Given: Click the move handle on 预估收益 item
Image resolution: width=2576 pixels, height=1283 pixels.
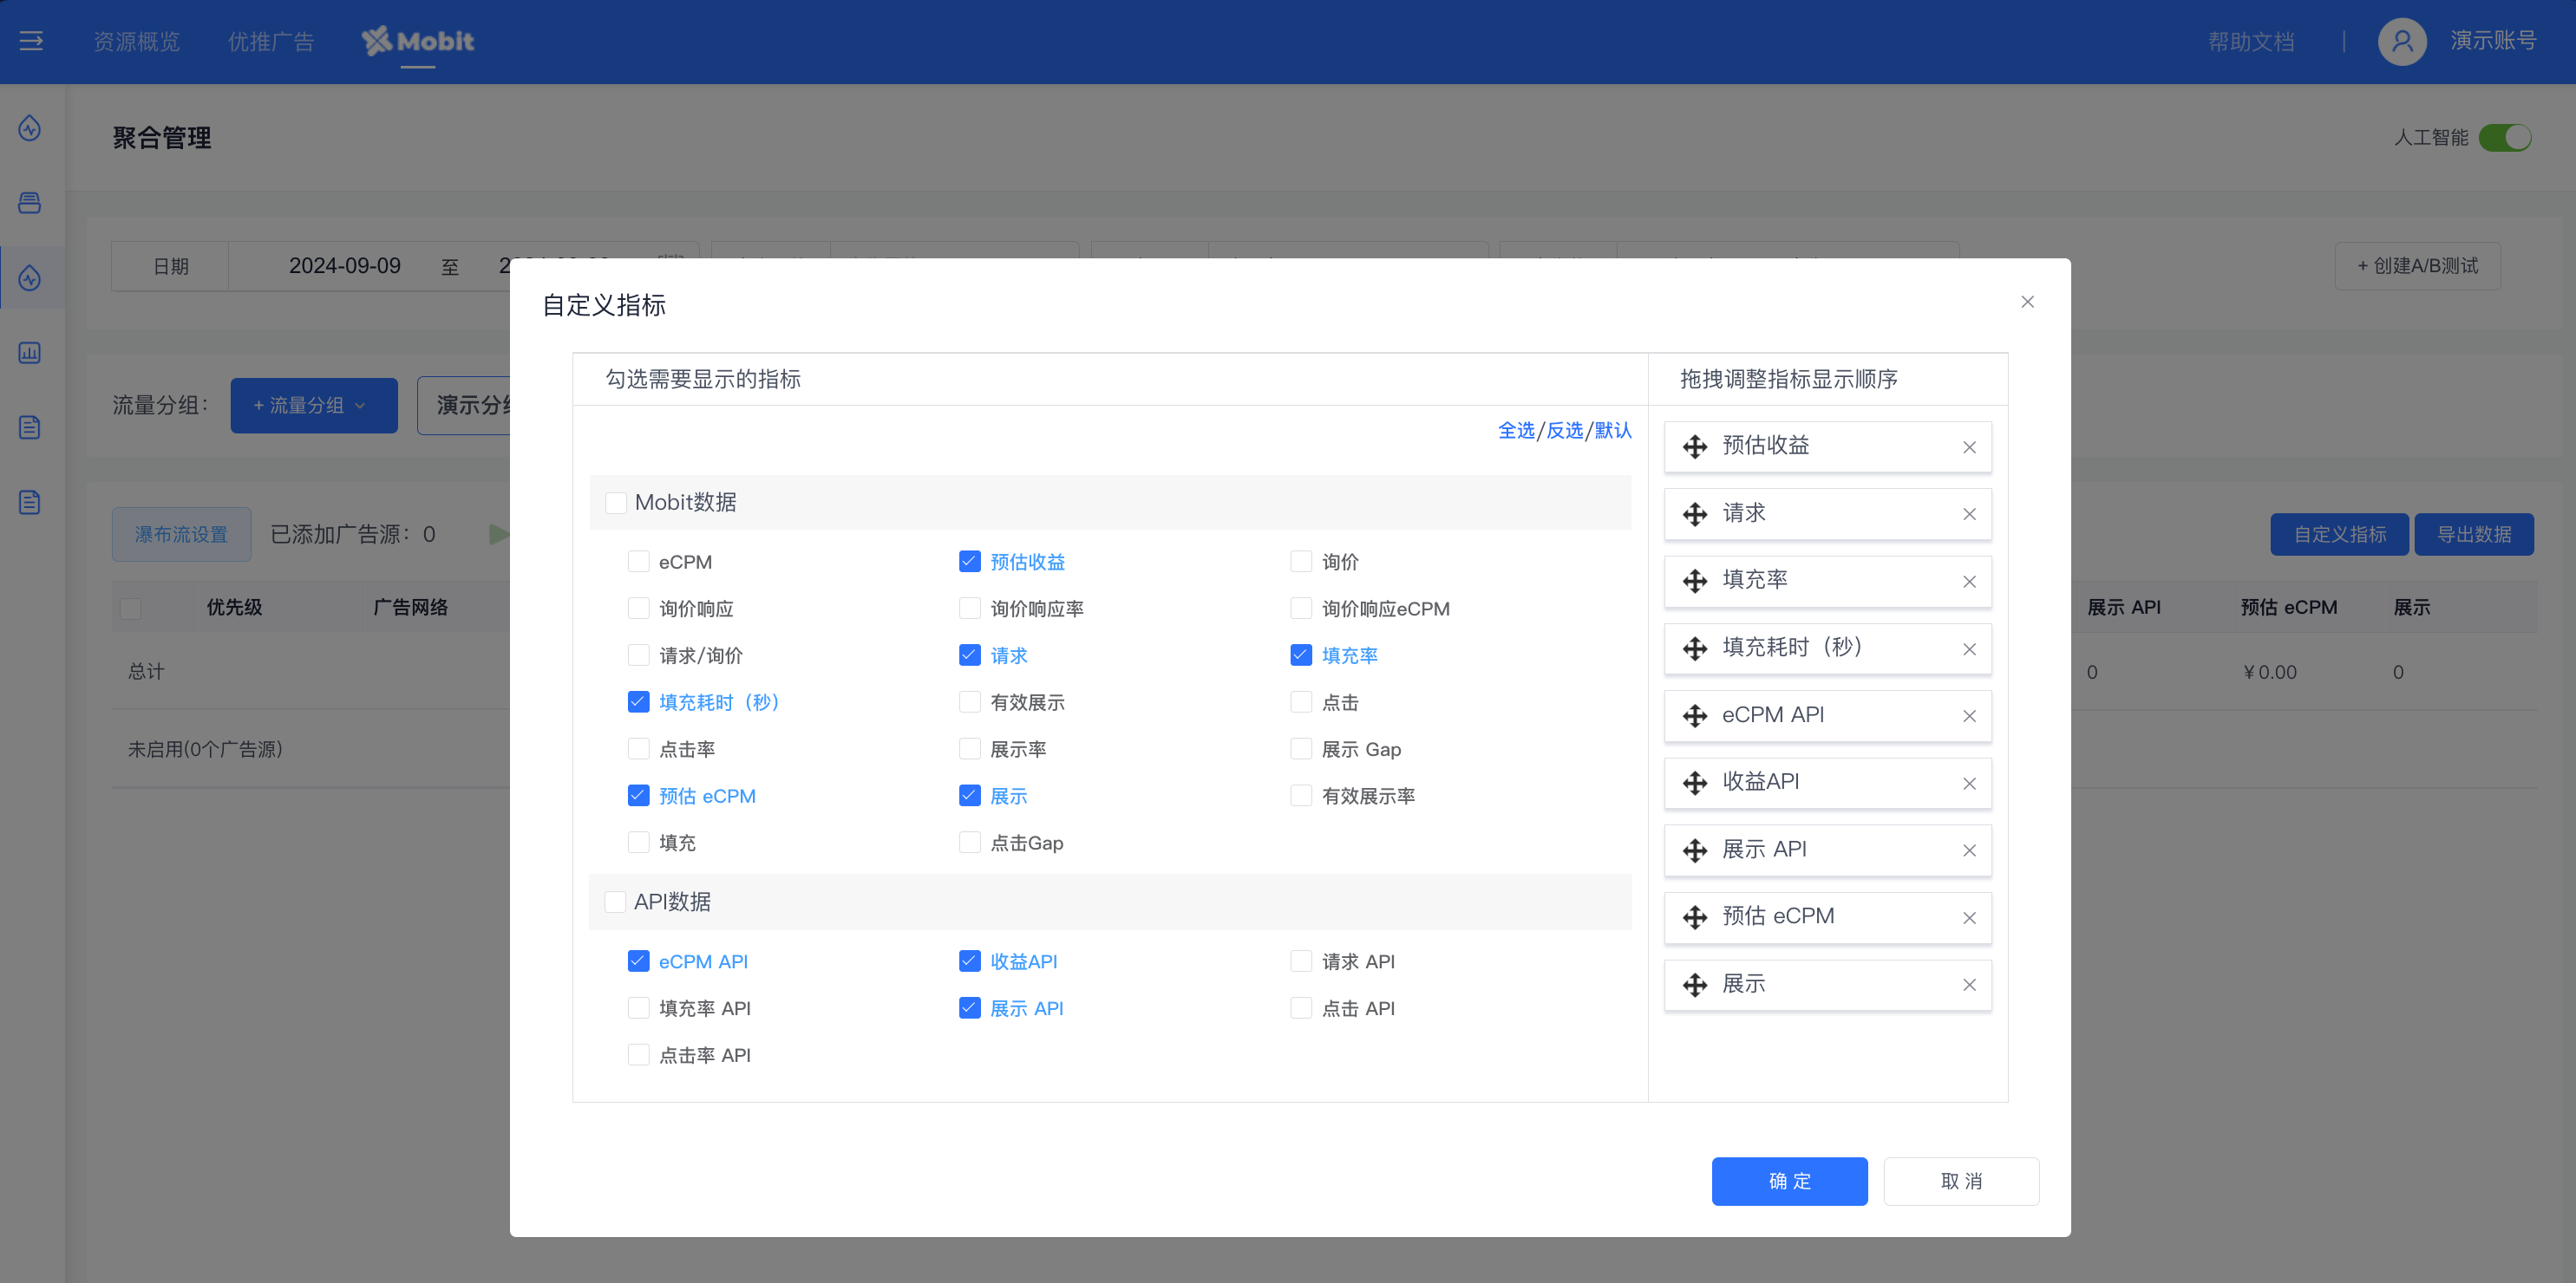Looking at the screenshot, I should click(1695, 446).
